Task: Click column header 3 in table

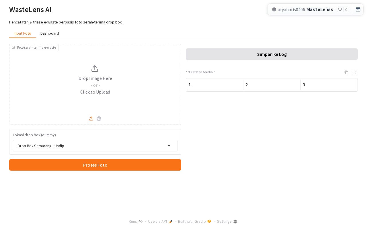Action: [329, 85]
